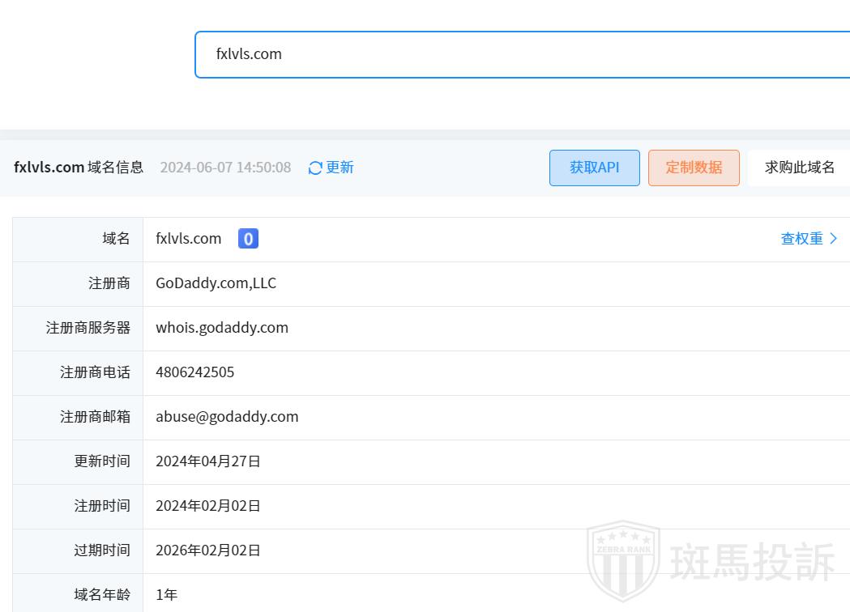The image size is (850, 612).
Task: Select the whois.godaddy.com server value
Action: [x=222, y=328]
